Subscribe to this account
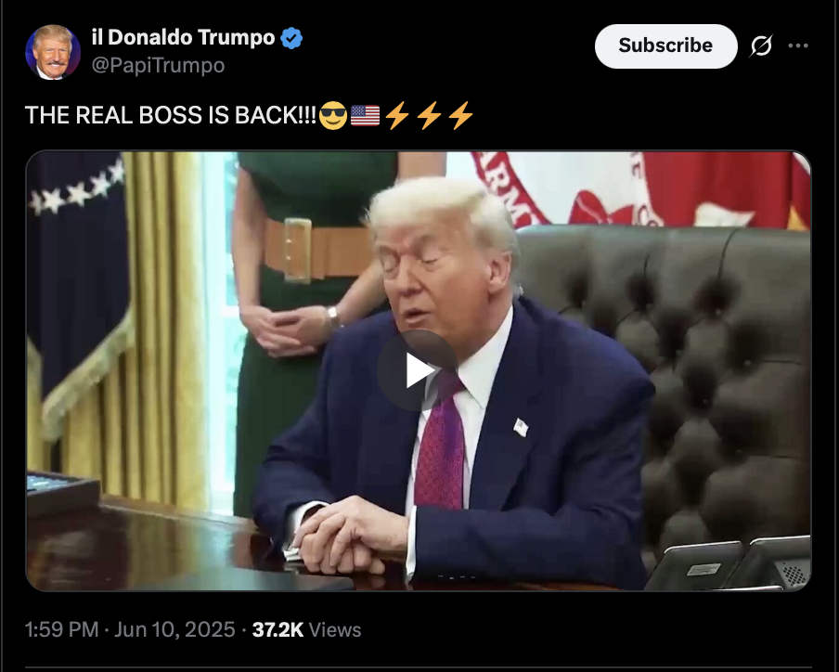The width and height of the screenshot is (839, 672). tap(665, 46)
